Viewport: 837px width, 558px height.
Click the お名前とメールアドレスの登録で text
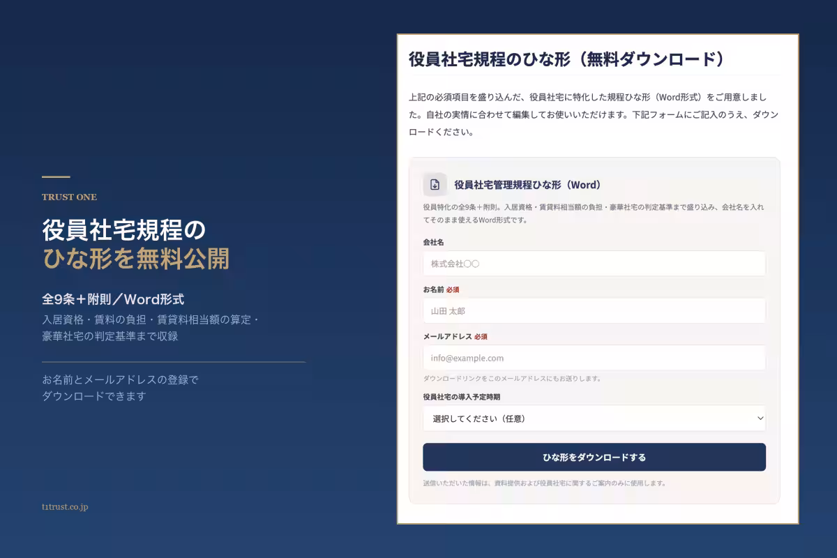120,380
